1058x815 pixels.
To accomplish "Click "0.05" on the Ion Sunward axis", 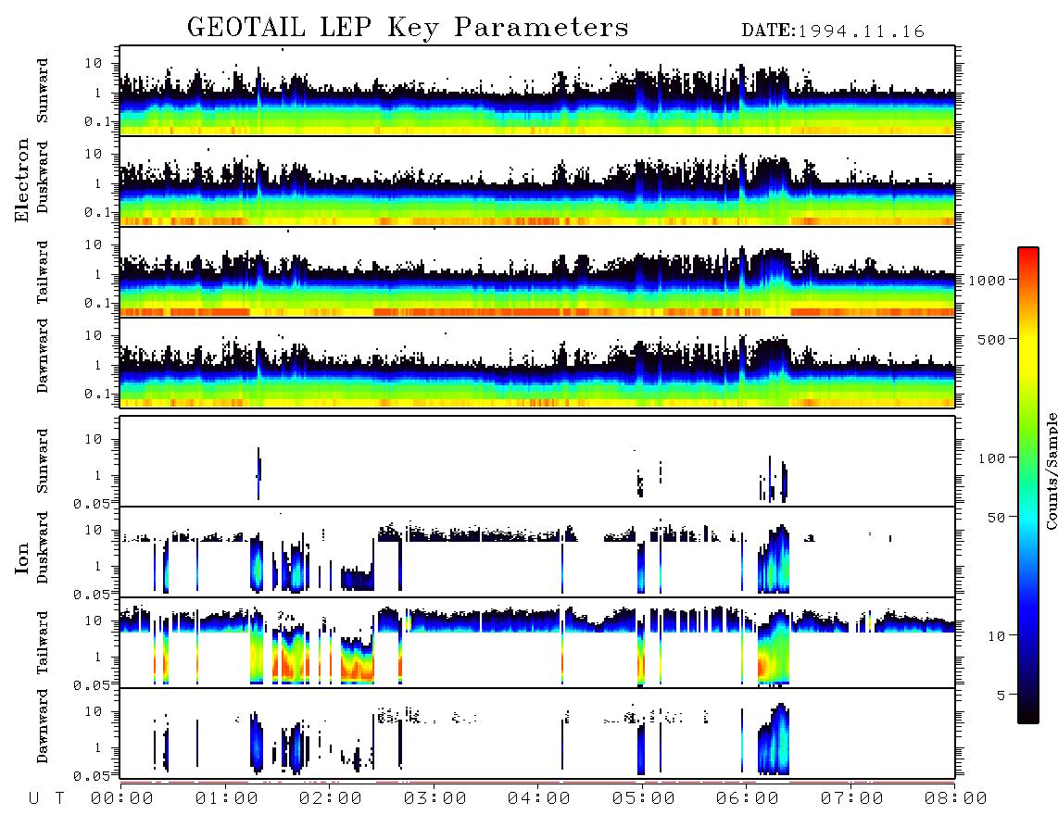I will tap(92, 503).
